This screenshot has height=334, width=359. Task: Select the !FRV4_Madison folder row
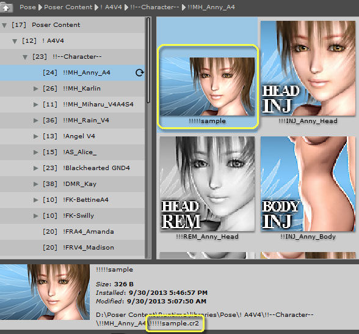tap(72, 248)
